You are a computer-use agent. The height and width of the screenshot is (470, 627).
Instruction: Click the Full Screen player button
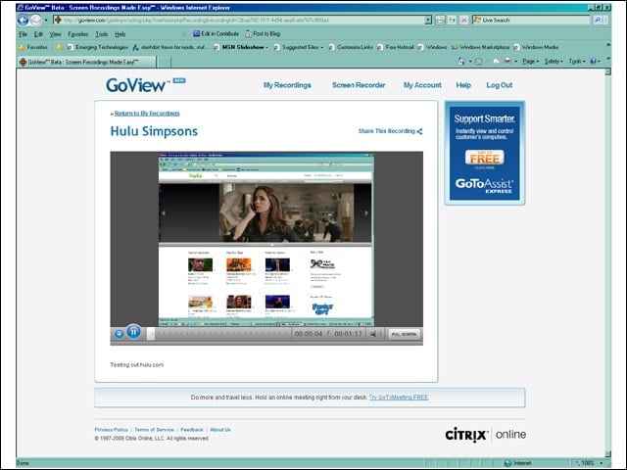tap(404, 334)
